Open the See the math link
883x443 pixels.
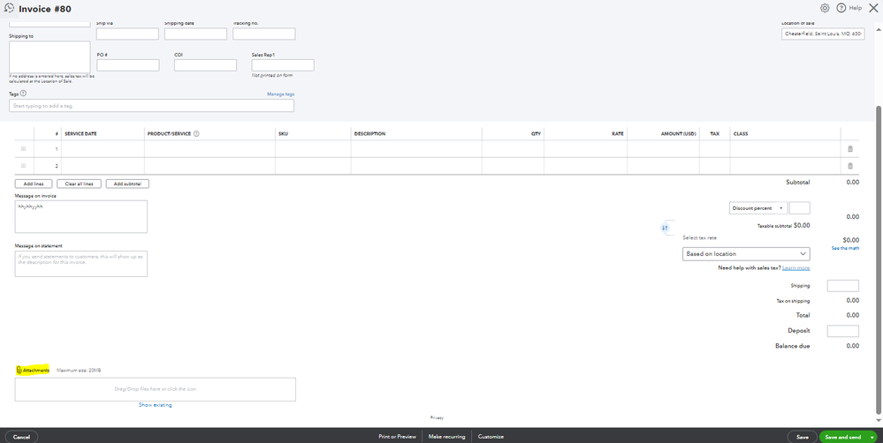[845, 248]
